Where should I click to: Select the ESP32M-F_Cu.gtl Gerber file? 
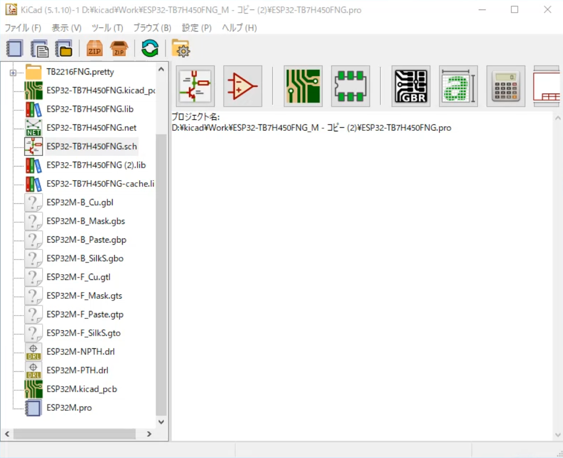78,277
